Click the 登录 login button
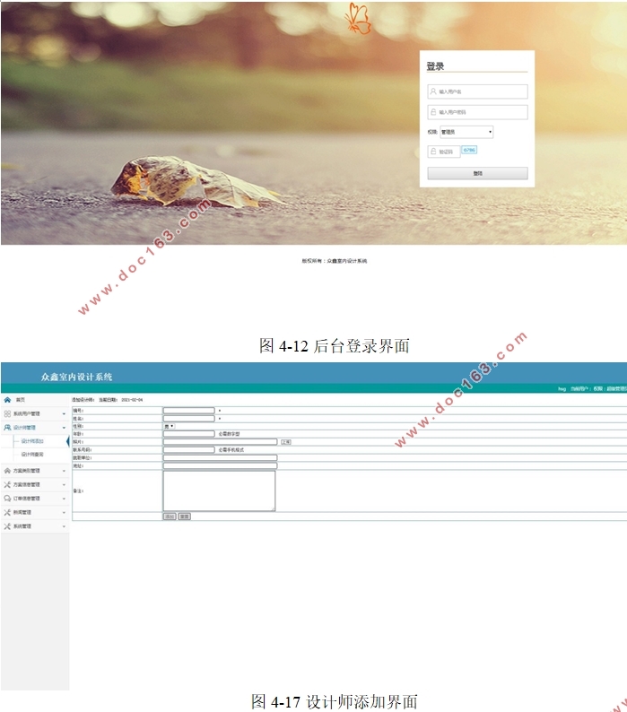627x712 pixels. [477, 173]
